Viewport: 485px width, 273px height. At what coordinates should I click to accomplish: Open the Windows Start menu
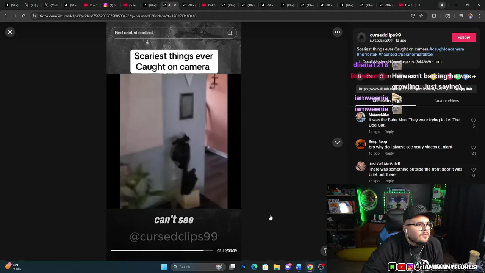(x=164, y=267)
